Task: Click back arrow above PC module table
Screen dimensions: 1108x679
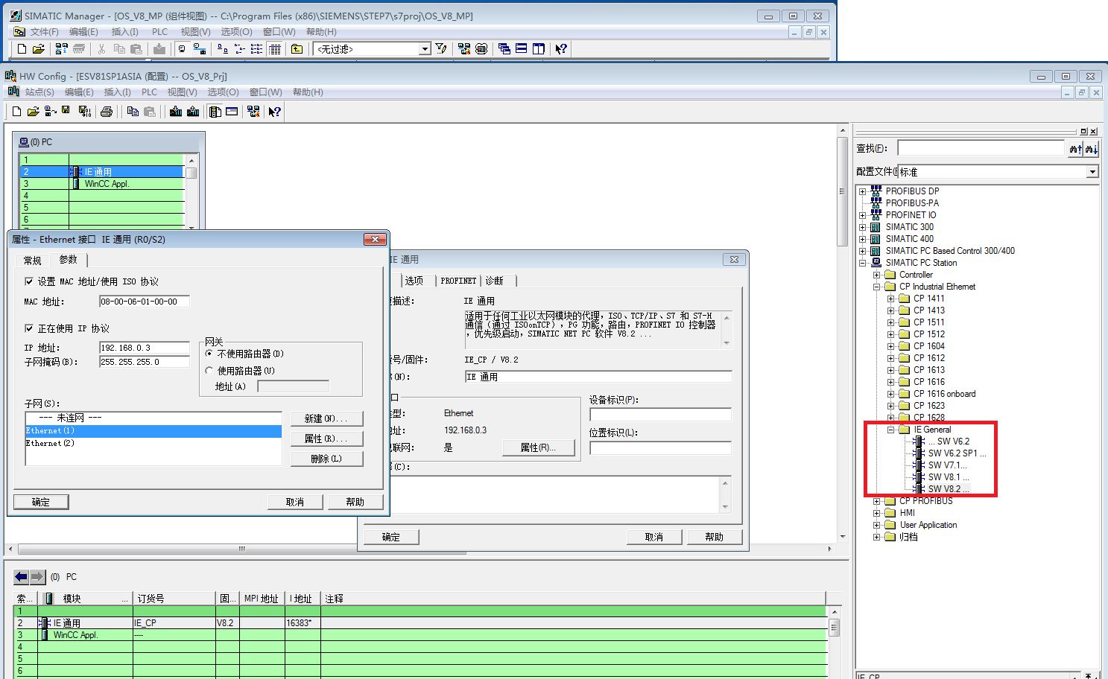Action: pyautogui.click(x=21, y=577)
